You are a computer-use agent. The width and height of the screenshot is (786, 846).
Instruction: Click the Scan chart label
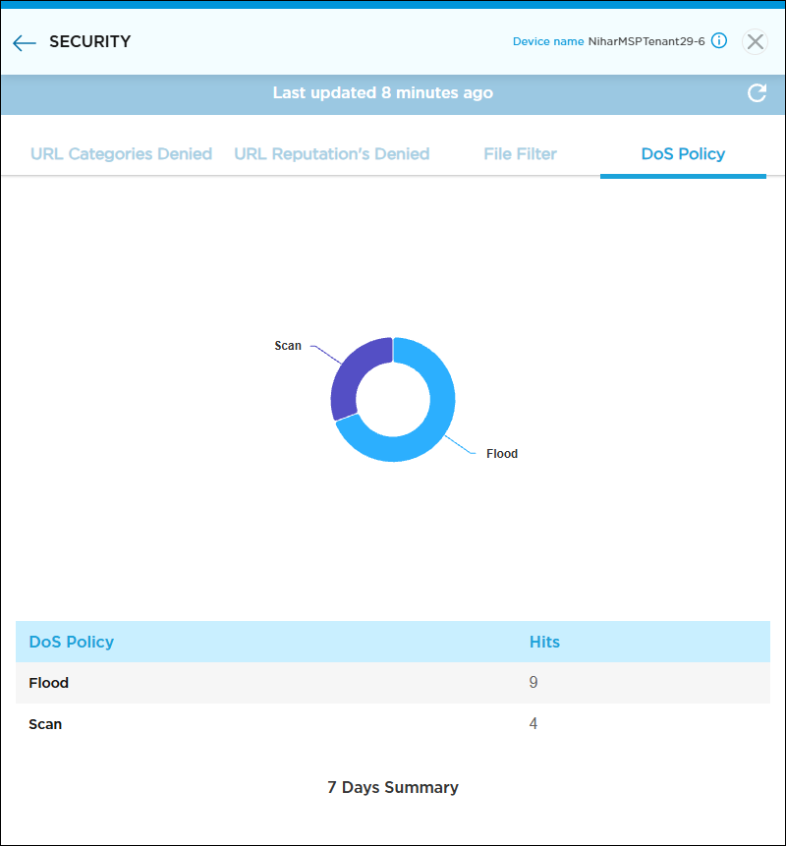[x=288, y=346]
